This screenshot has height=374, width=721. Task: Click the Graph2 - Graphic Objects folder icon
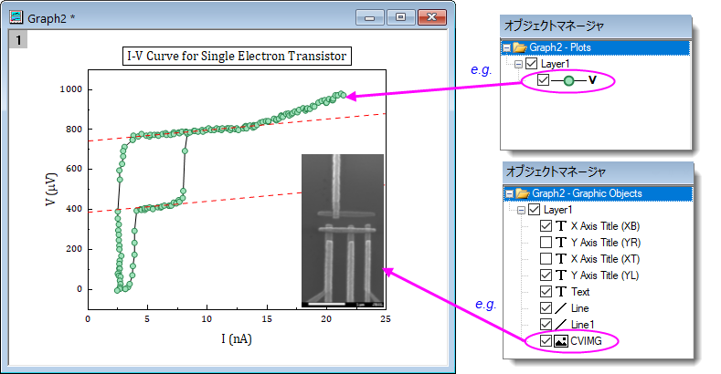523,193
